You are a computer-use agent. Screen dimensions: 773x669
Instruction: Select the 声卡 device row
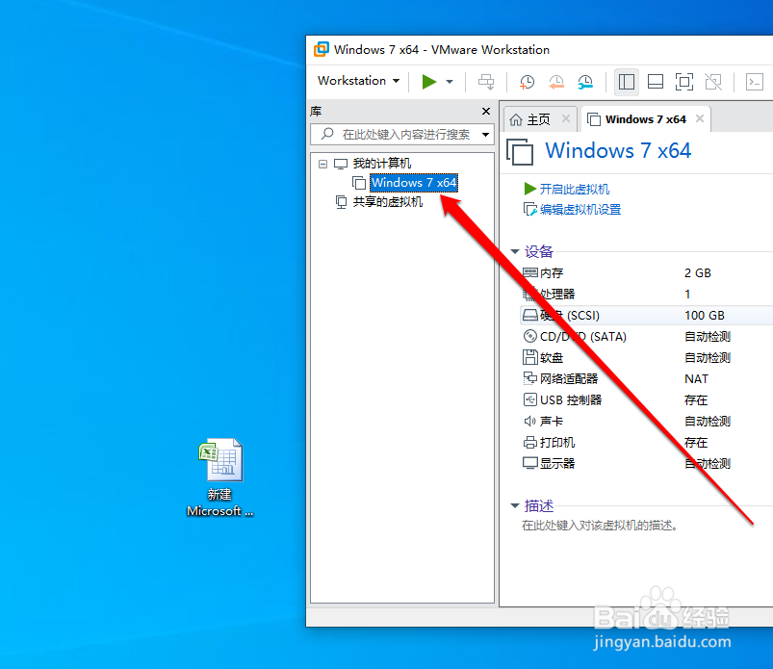point(646,422)
